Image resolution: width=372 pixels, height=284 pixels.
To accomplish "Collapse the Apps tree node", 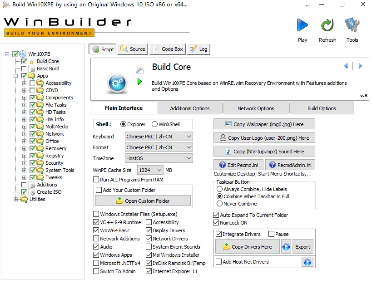I will pos(15,76).
